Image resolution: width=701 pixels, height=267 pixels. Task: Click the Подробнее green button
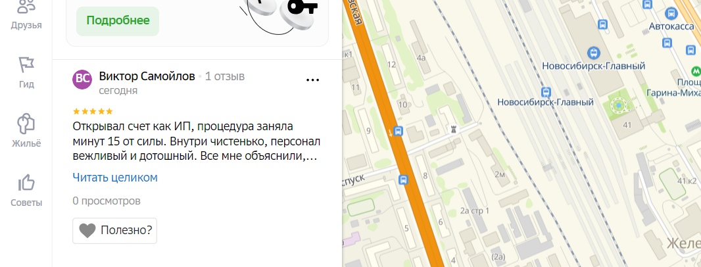click(x=118, y=21)
